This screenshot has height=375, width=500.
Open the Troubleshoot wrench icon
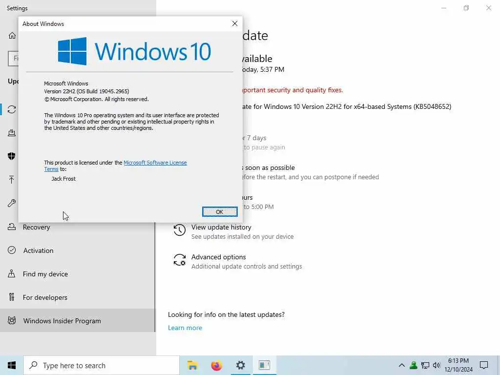(12, 203)
